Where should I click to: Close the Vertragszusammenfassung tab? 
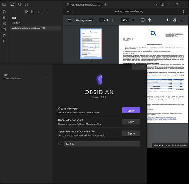click(x=99, y=5)
